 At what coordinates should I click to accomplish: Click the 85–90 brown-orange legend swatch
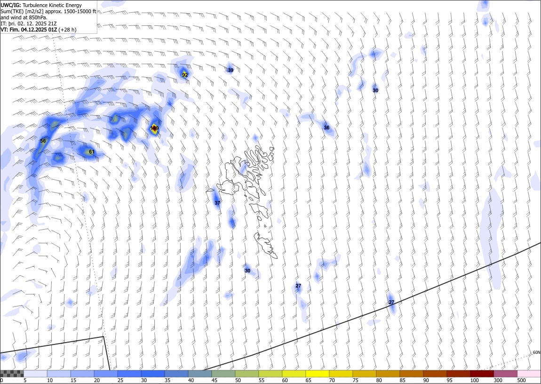tap(411, 374)
